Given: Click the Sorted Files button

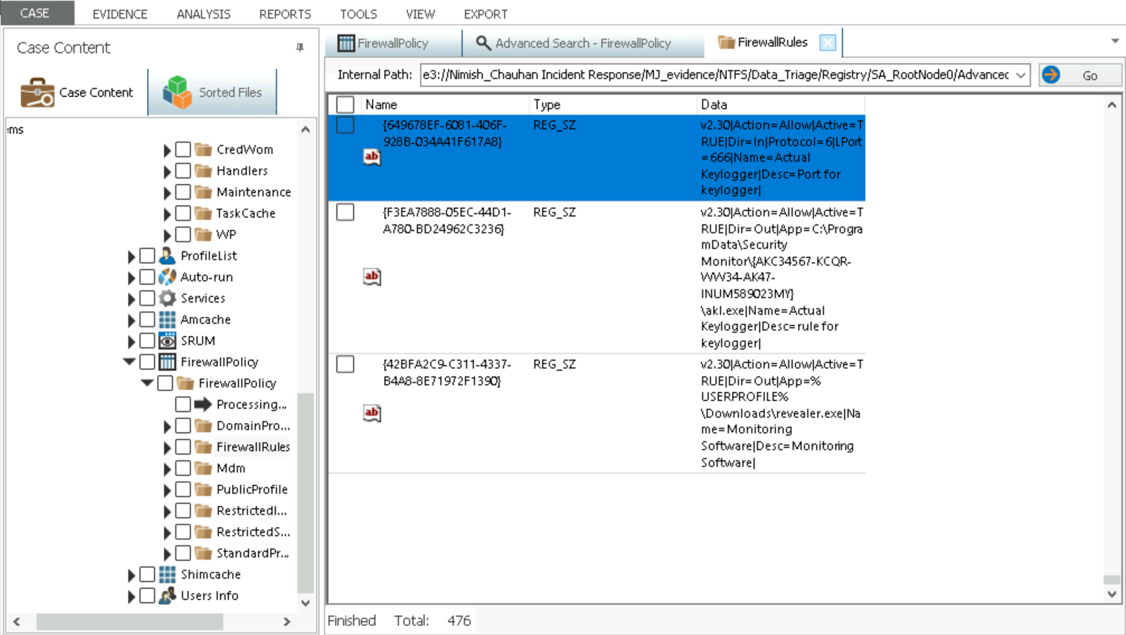Looking at the screenshot, I should (213, 92).
